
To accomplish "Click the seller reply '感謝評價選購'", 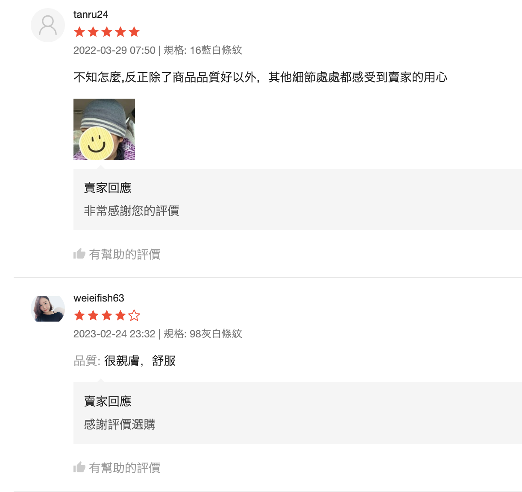I will click(120, 424).
